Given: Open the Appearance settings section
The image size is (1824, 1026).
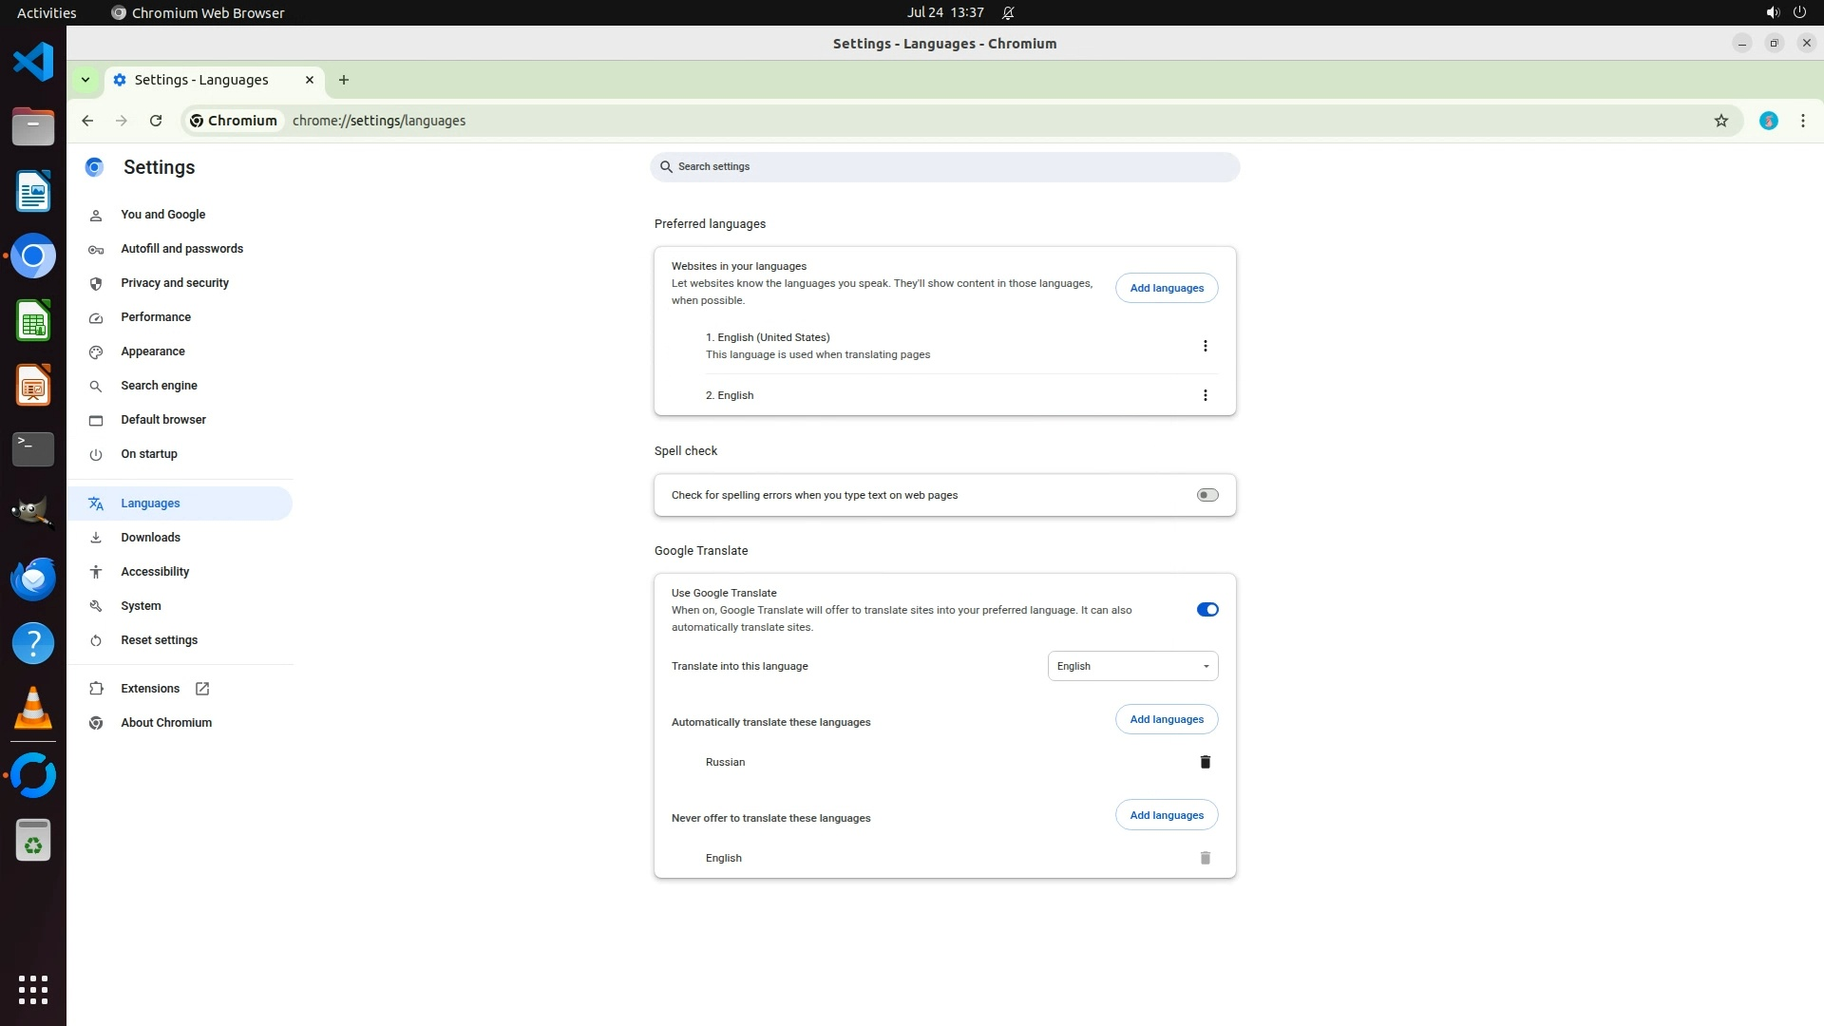Looking at the screenshot, I should (153, 351).
